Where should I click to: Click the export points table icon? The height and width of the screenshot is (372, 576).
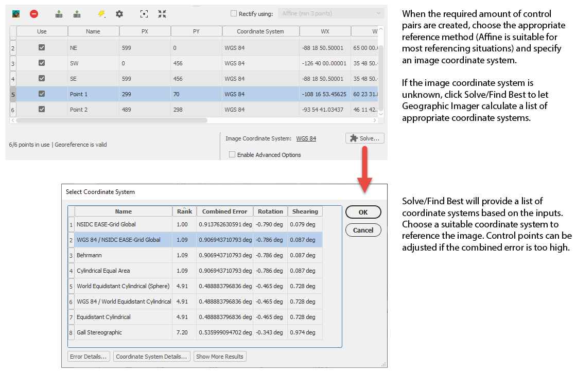(77, 14)
